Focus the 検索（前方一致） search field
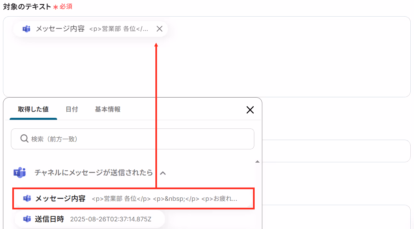414x229 pixels. tap(132, 139)
